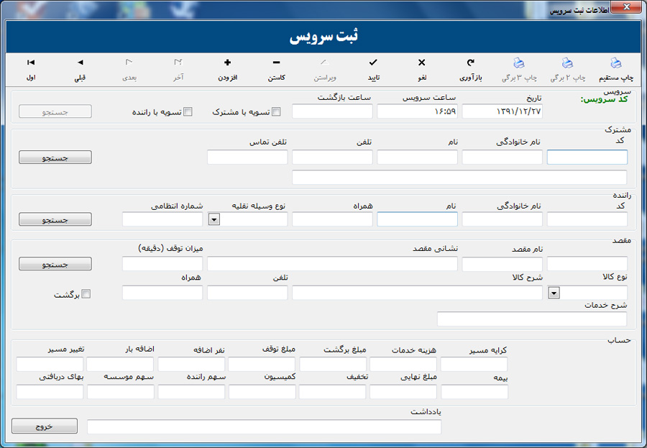This screenshot has height=448, width=647.
Task: Click the institute share (سهم موسسه) field
Action: (x=121, y=392)
